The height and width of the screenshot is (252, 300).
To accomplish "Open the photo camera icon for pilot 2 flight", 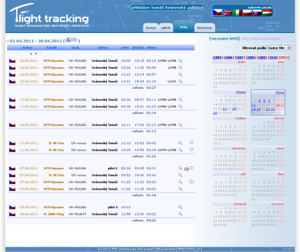I will pyautogui.click(x=187, y=169).
